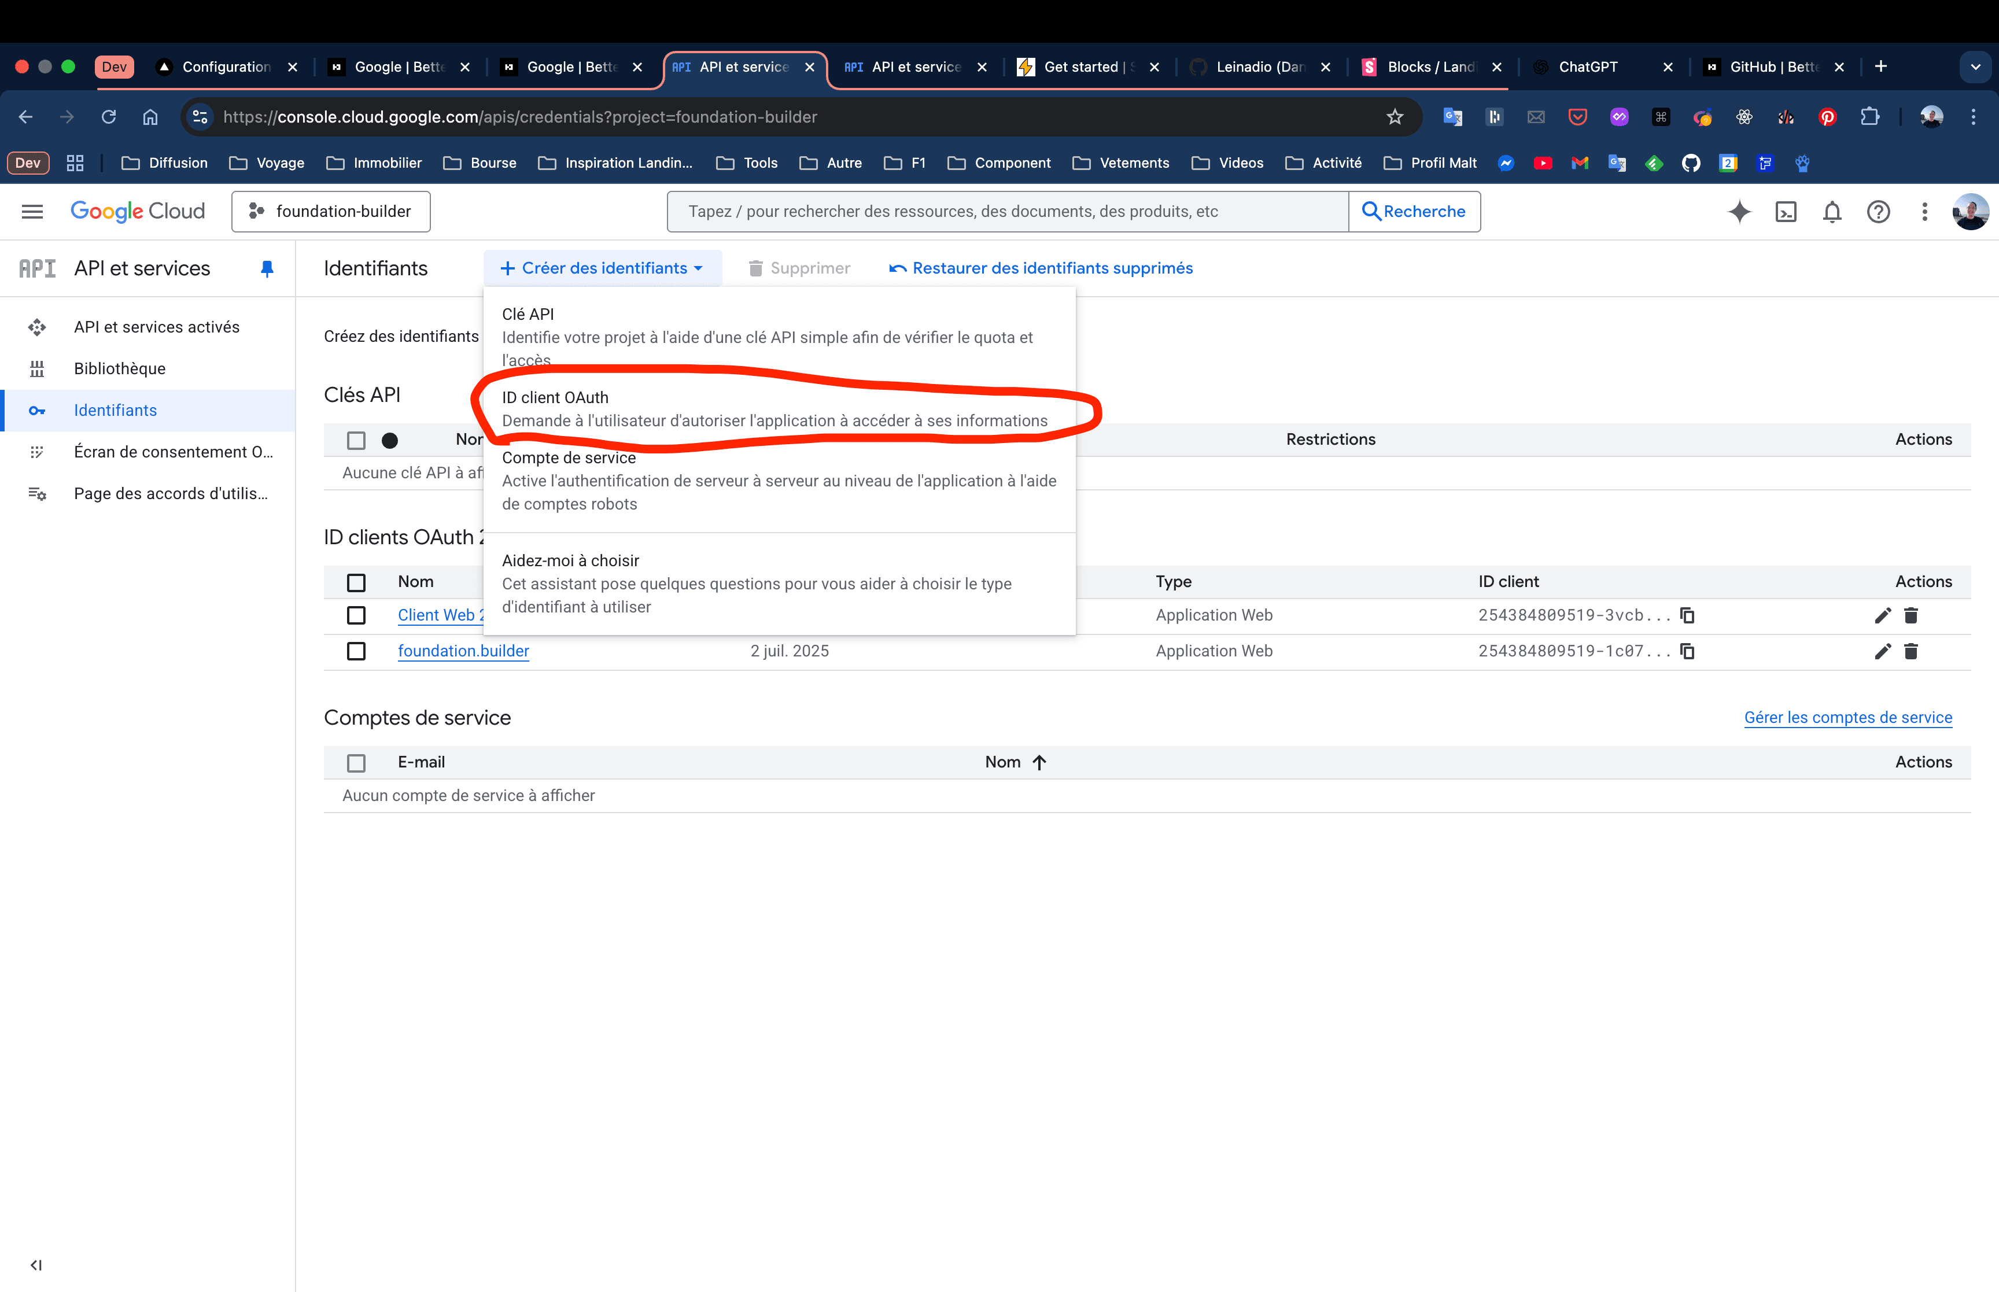
Task: Delete the foundation.builder OAuth client
Action: [1911, 651]
